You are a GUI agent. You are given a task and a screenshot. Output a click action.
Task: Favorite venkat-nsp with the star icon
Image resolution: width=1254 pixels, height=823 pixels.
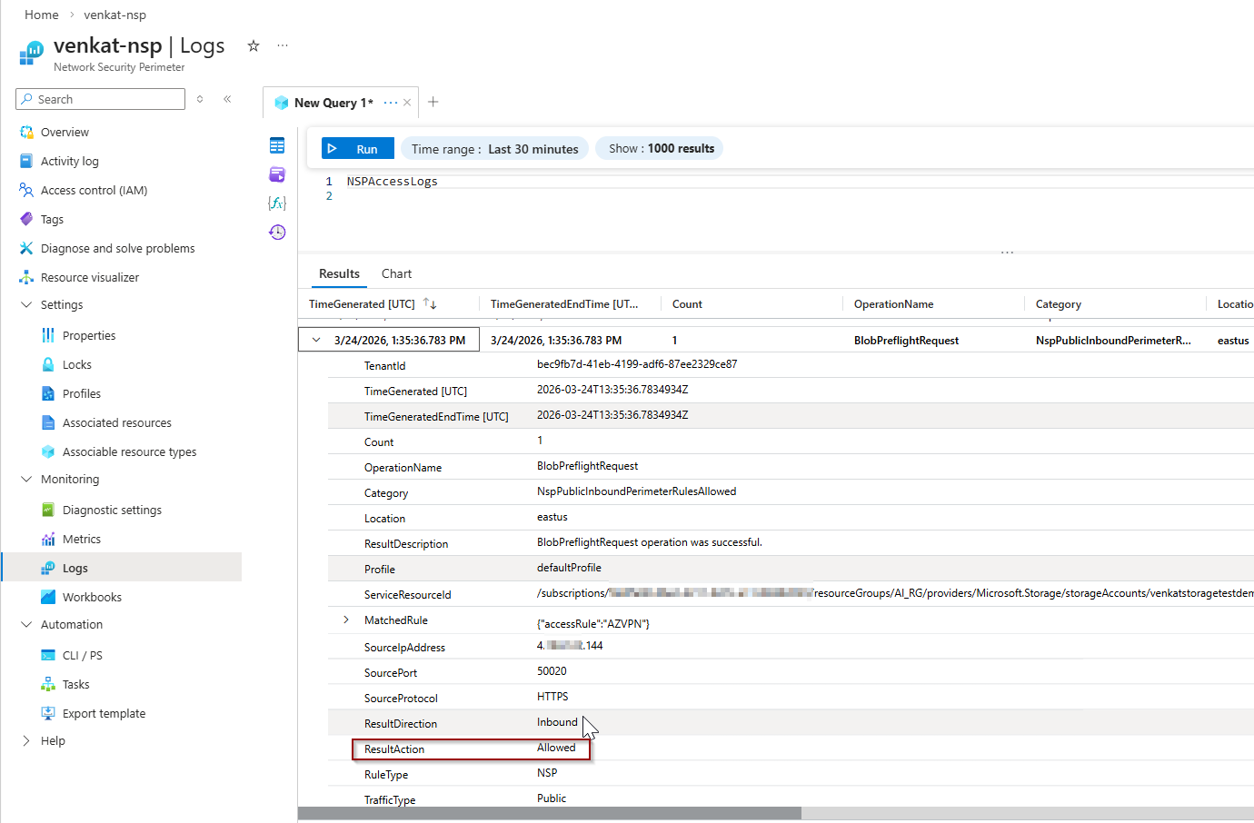point(254,45)
